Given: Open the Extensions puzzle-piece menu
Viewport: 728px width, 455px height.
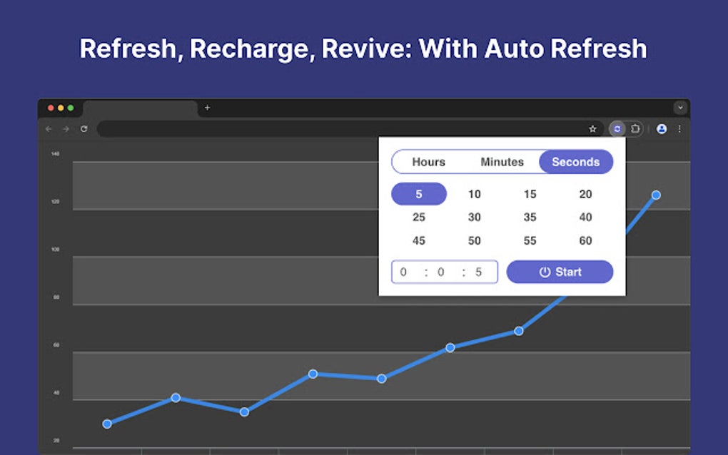Looking at the screenshot, I should coord(635,129).
